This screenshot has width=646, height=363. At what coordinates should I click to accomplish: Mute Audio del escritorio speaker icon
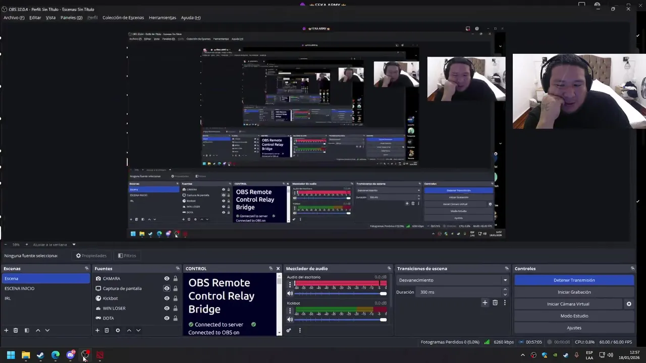coord(290,293)
